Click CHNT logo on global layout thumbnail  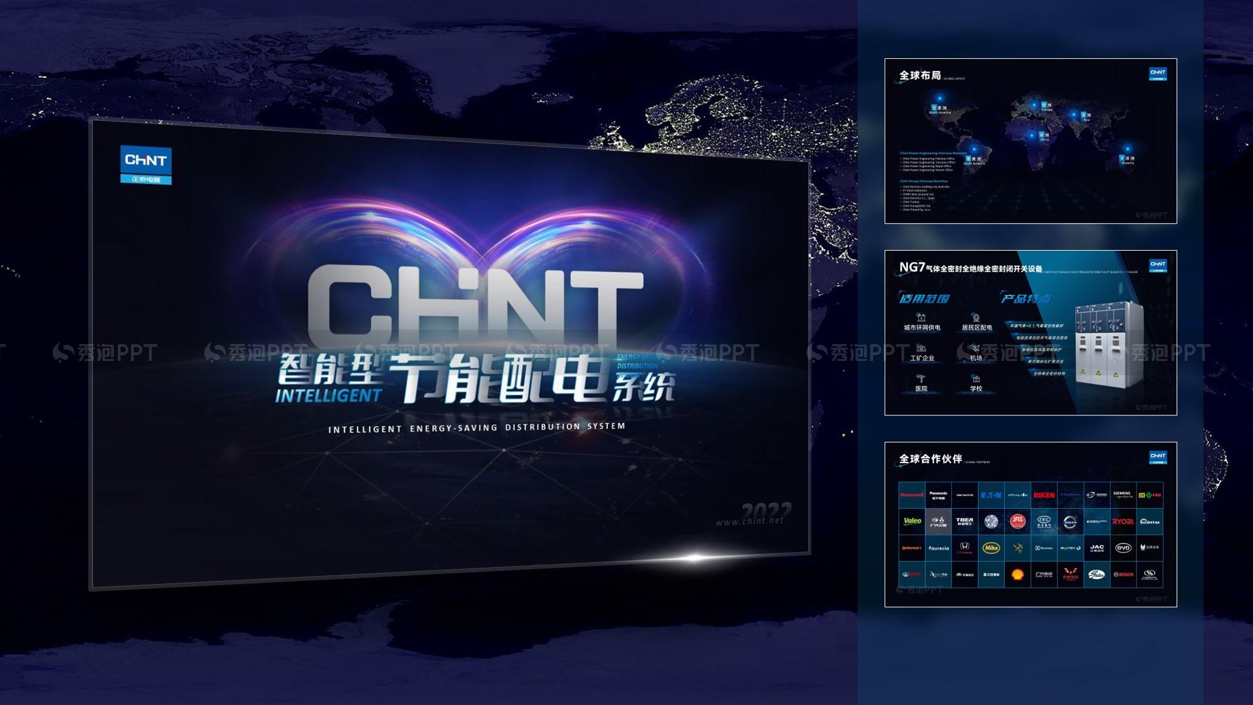[x=1158, y=74]
